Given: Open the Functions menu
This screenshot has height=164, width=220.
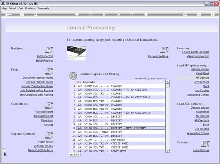Looking at the screenshot, I should 30,9.
